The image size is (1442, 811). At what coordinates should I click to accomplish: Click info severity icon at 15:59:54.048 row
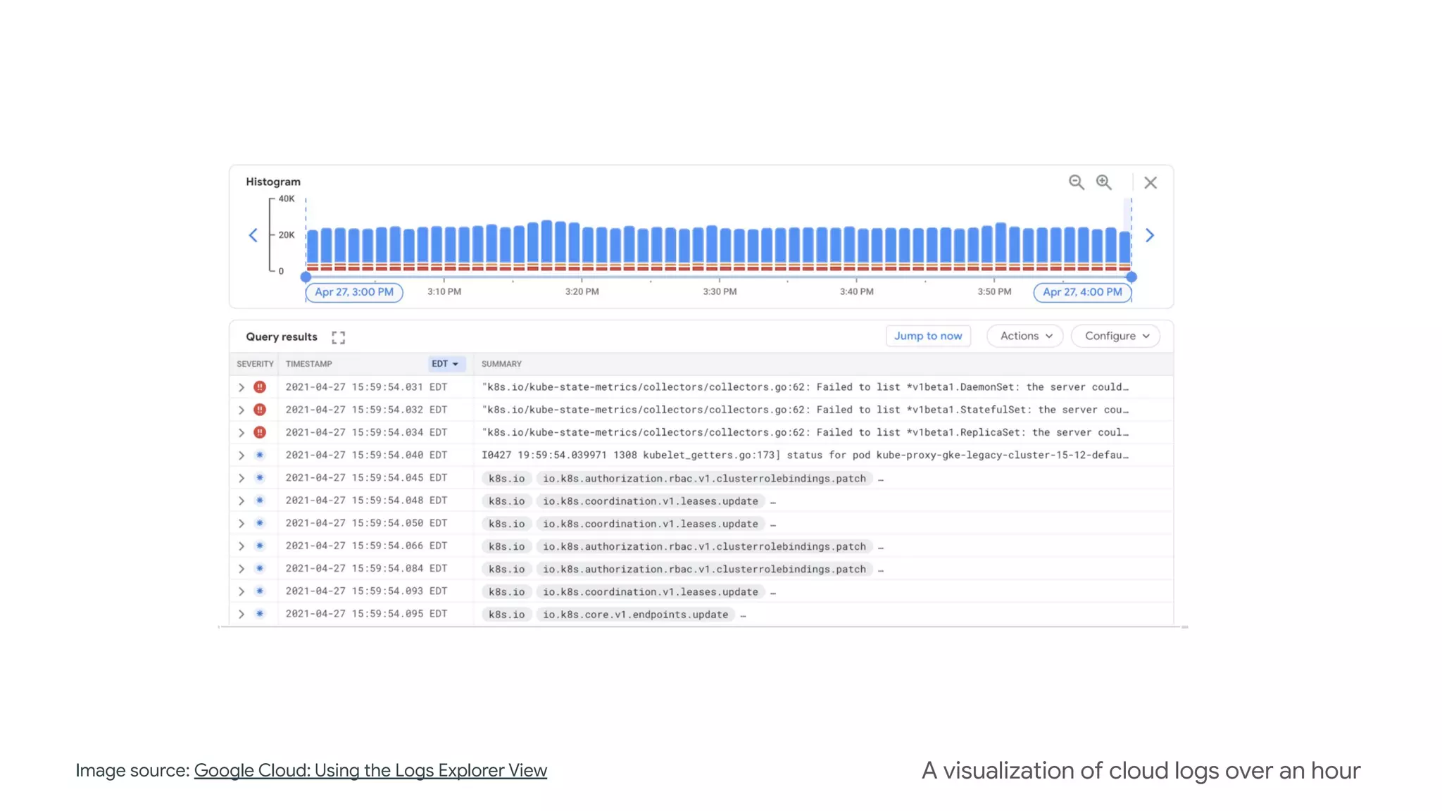click(260, 501)
